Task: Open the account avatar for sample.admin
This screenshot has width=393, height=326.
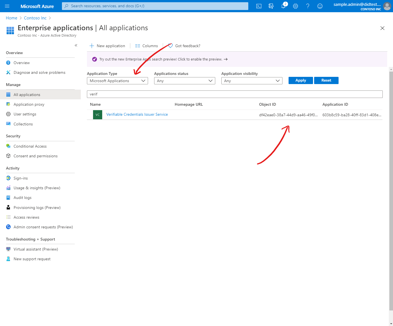Action: click(387, 6)
